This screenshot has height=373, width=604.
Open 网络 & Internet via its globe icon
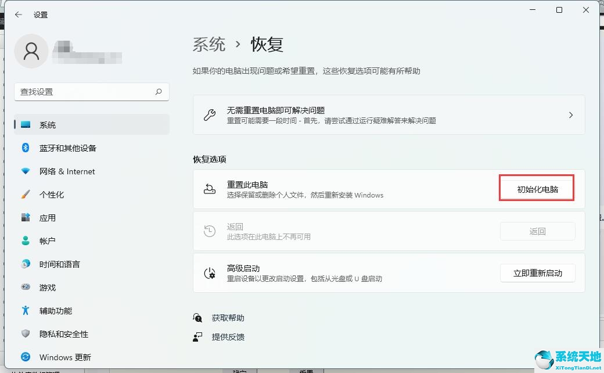(25, 171)
